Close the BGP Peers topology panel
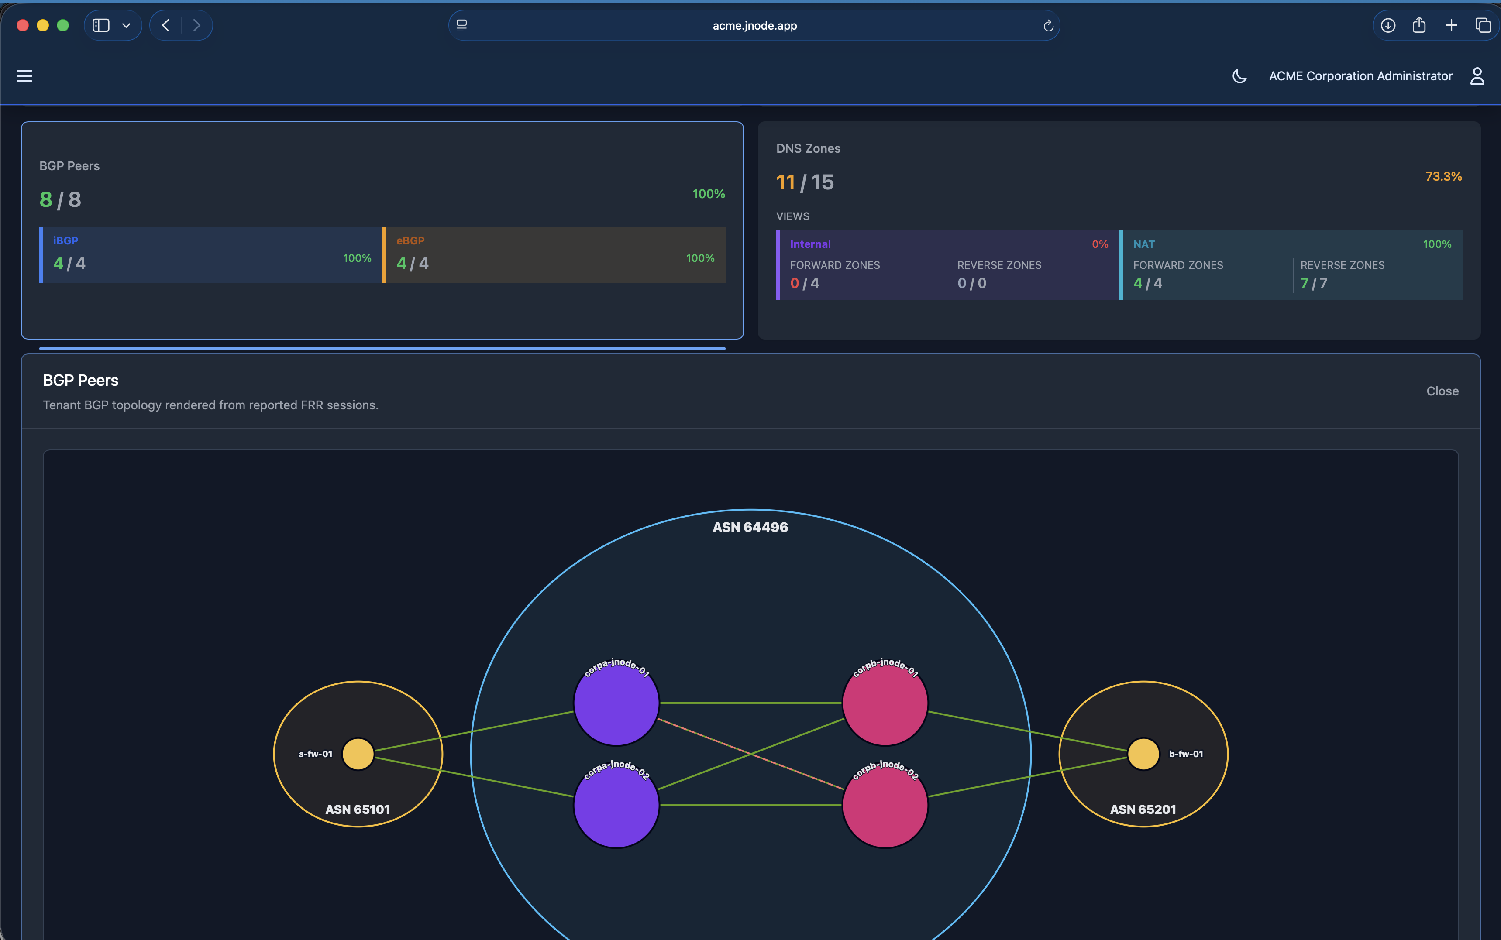Image resolution: width=1501 pixels, height=940 pixels. [1442, 391]
